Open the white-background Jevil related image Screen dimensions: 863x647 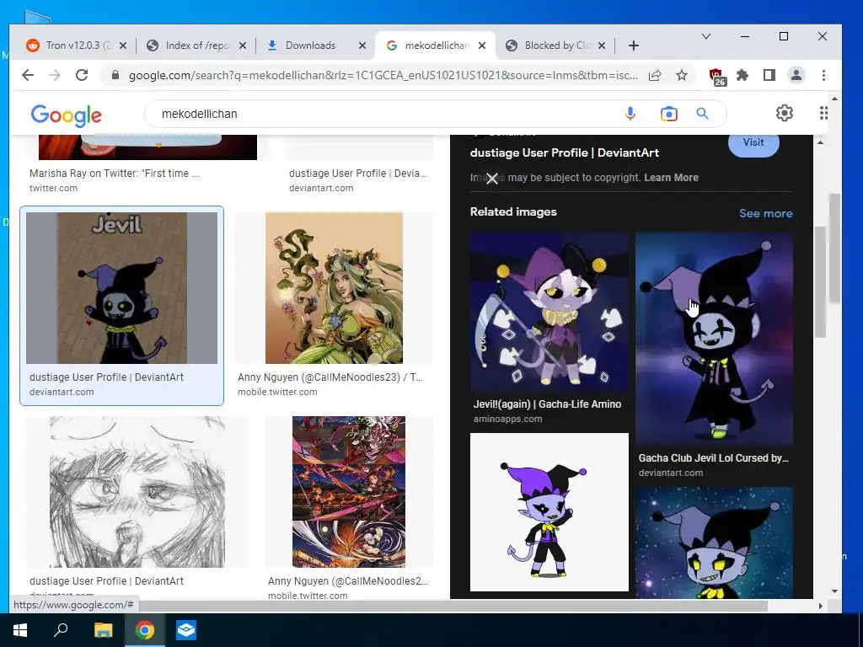(x=549, y=512)
